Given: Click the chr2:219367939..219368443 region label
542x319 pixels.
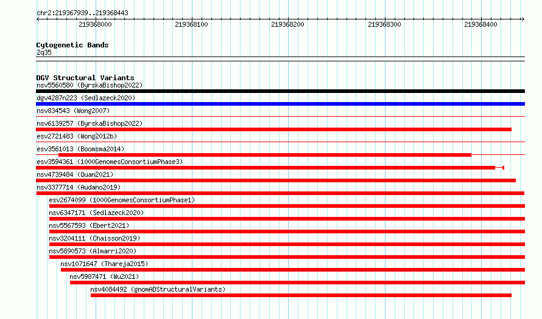Looking at the screenshot, I should [x=82, y=13].
